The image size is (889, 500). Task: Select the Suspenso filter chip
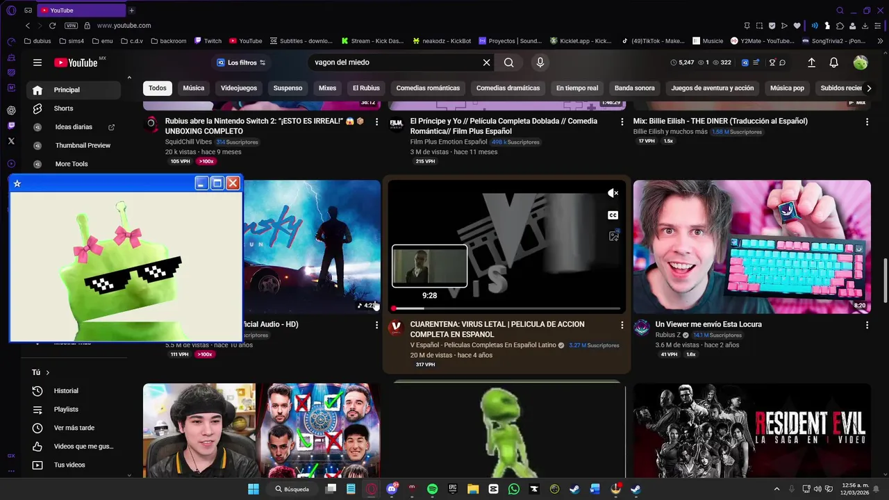pyautogui.click(x=288, y=88)
